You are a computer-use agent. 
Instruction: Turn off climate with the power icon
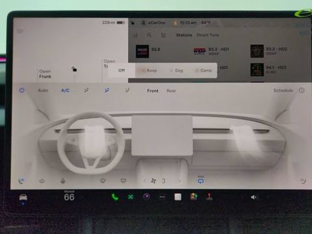(22, 90)
